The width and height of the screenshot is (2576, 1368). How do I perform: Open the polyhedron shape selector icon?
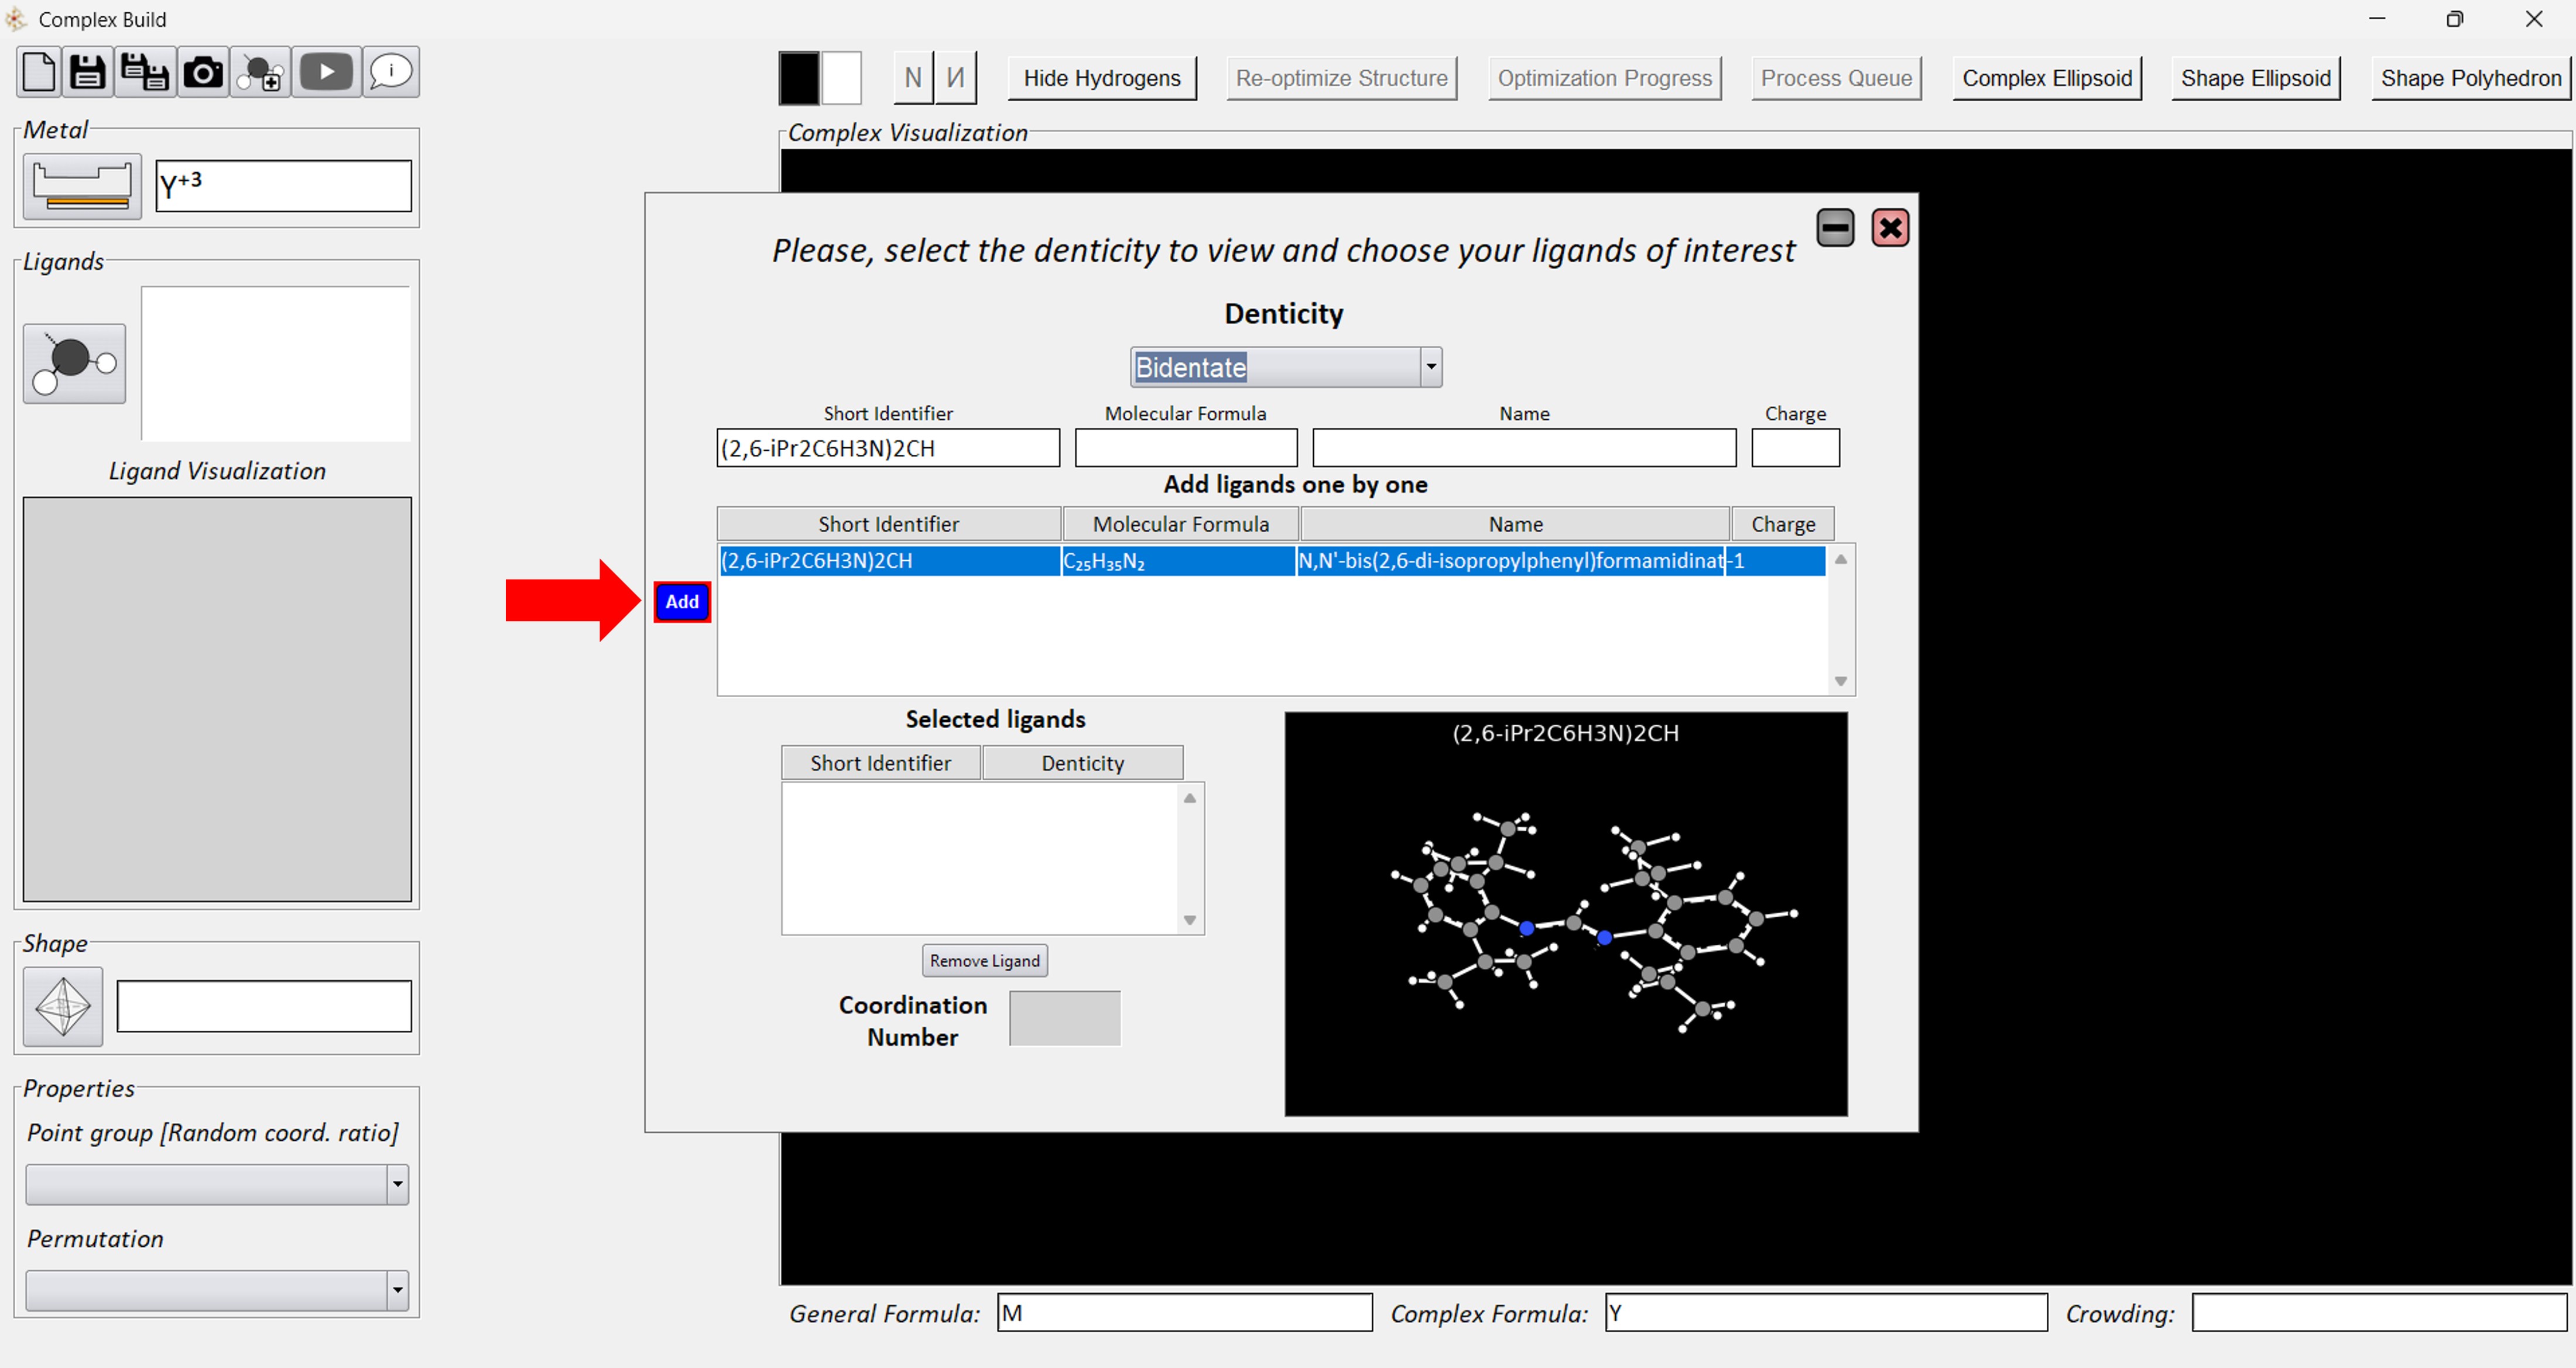coord(63,1006)
